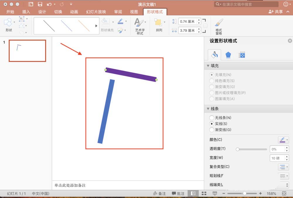Open the Animations (动画) tab

click(x=74, y=12)
